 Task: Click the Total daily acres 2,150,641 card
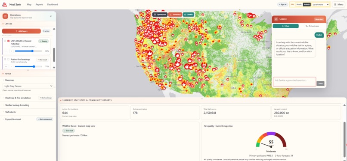[235, 113]
